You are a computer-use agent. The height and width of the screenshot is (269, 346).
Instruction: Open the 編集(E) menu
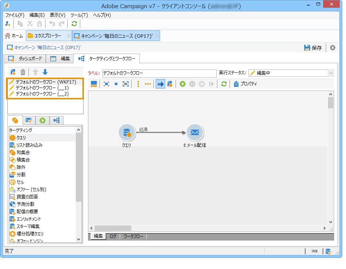pos(37,15)
